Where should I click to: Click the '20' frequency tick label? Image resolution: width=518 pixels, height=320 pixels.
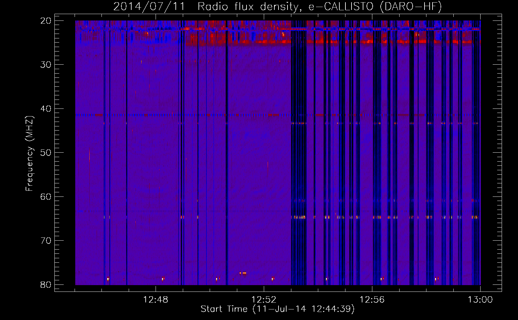46,21
